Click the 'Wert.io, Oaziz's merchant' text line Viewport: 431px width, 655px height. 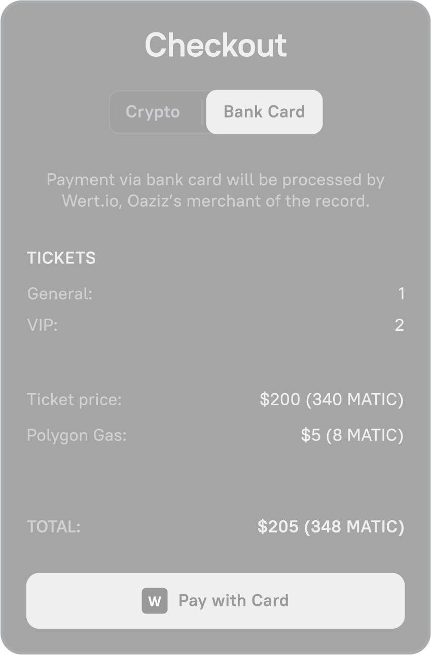tap(215, 201)
